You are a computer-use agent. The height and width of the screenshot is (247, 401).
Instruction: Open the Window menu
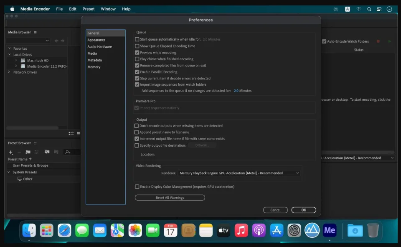click(108, 9)
